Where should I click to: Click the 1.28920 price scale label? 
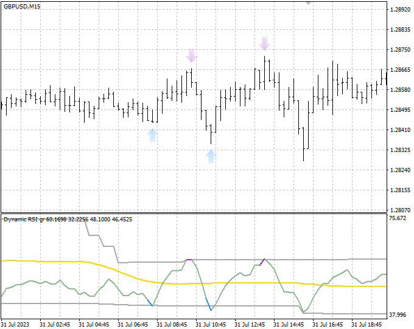(x=400, y=10)
